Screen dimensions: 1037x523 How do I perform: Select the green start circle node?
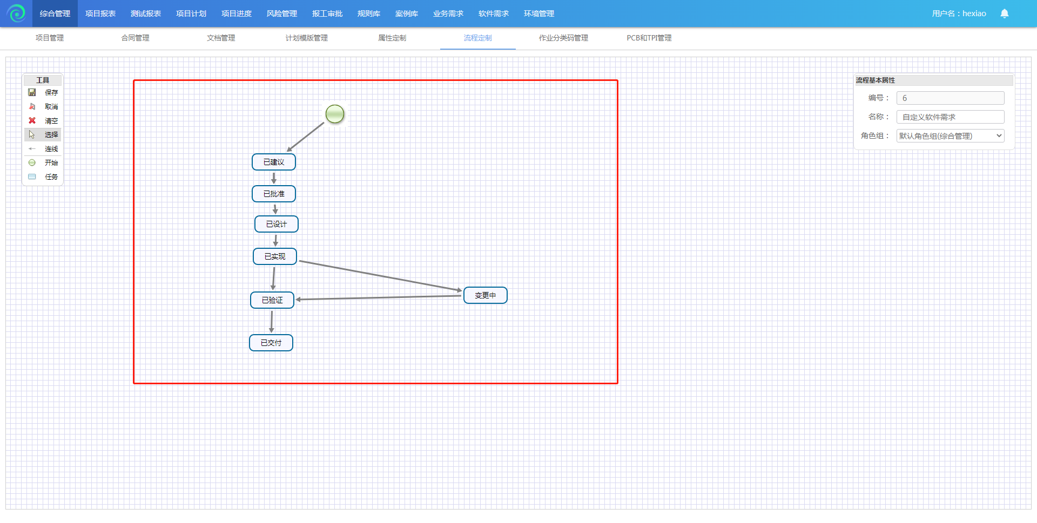tap(335, 114)
